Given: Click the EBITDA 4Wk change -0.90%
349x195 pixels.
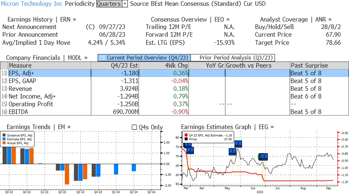Looking at the screenshot, I should (x=179, y=112).
